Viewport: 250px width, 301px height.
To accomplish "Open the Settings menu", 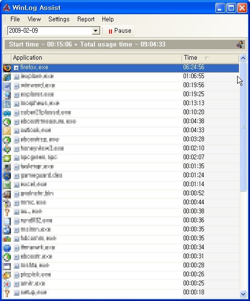I will pos(59,19).
